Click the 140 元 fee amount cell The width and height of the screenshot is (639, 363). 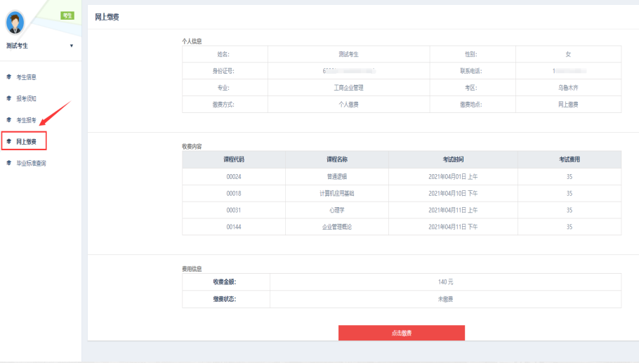pyautogui.click(x=445, y=282)
